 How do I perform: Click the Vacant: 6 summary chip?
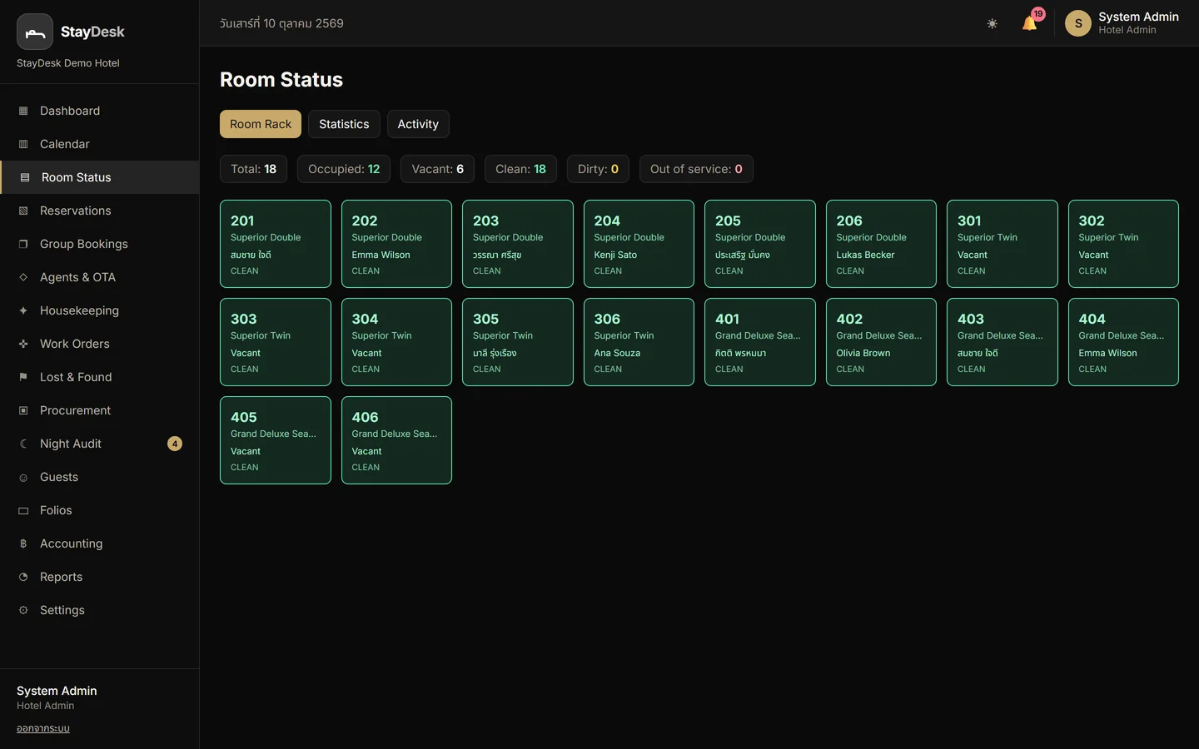pos(437,169)
